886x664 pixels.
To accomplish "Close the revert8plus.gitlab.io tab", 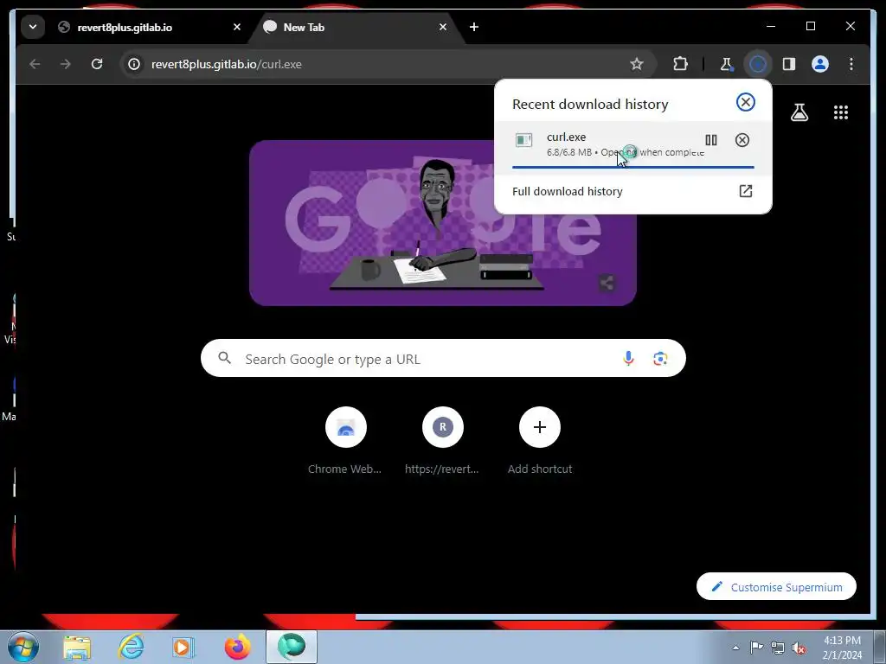I will click(237, 27).
